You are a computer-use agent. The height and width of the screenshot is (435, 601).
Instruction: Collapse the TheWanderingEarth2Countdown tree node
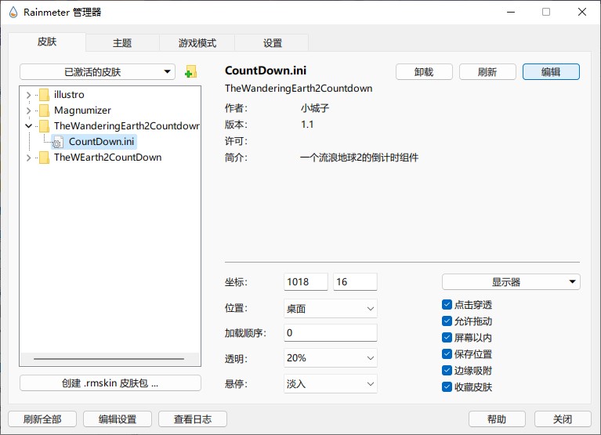click(x=28, y=125)
